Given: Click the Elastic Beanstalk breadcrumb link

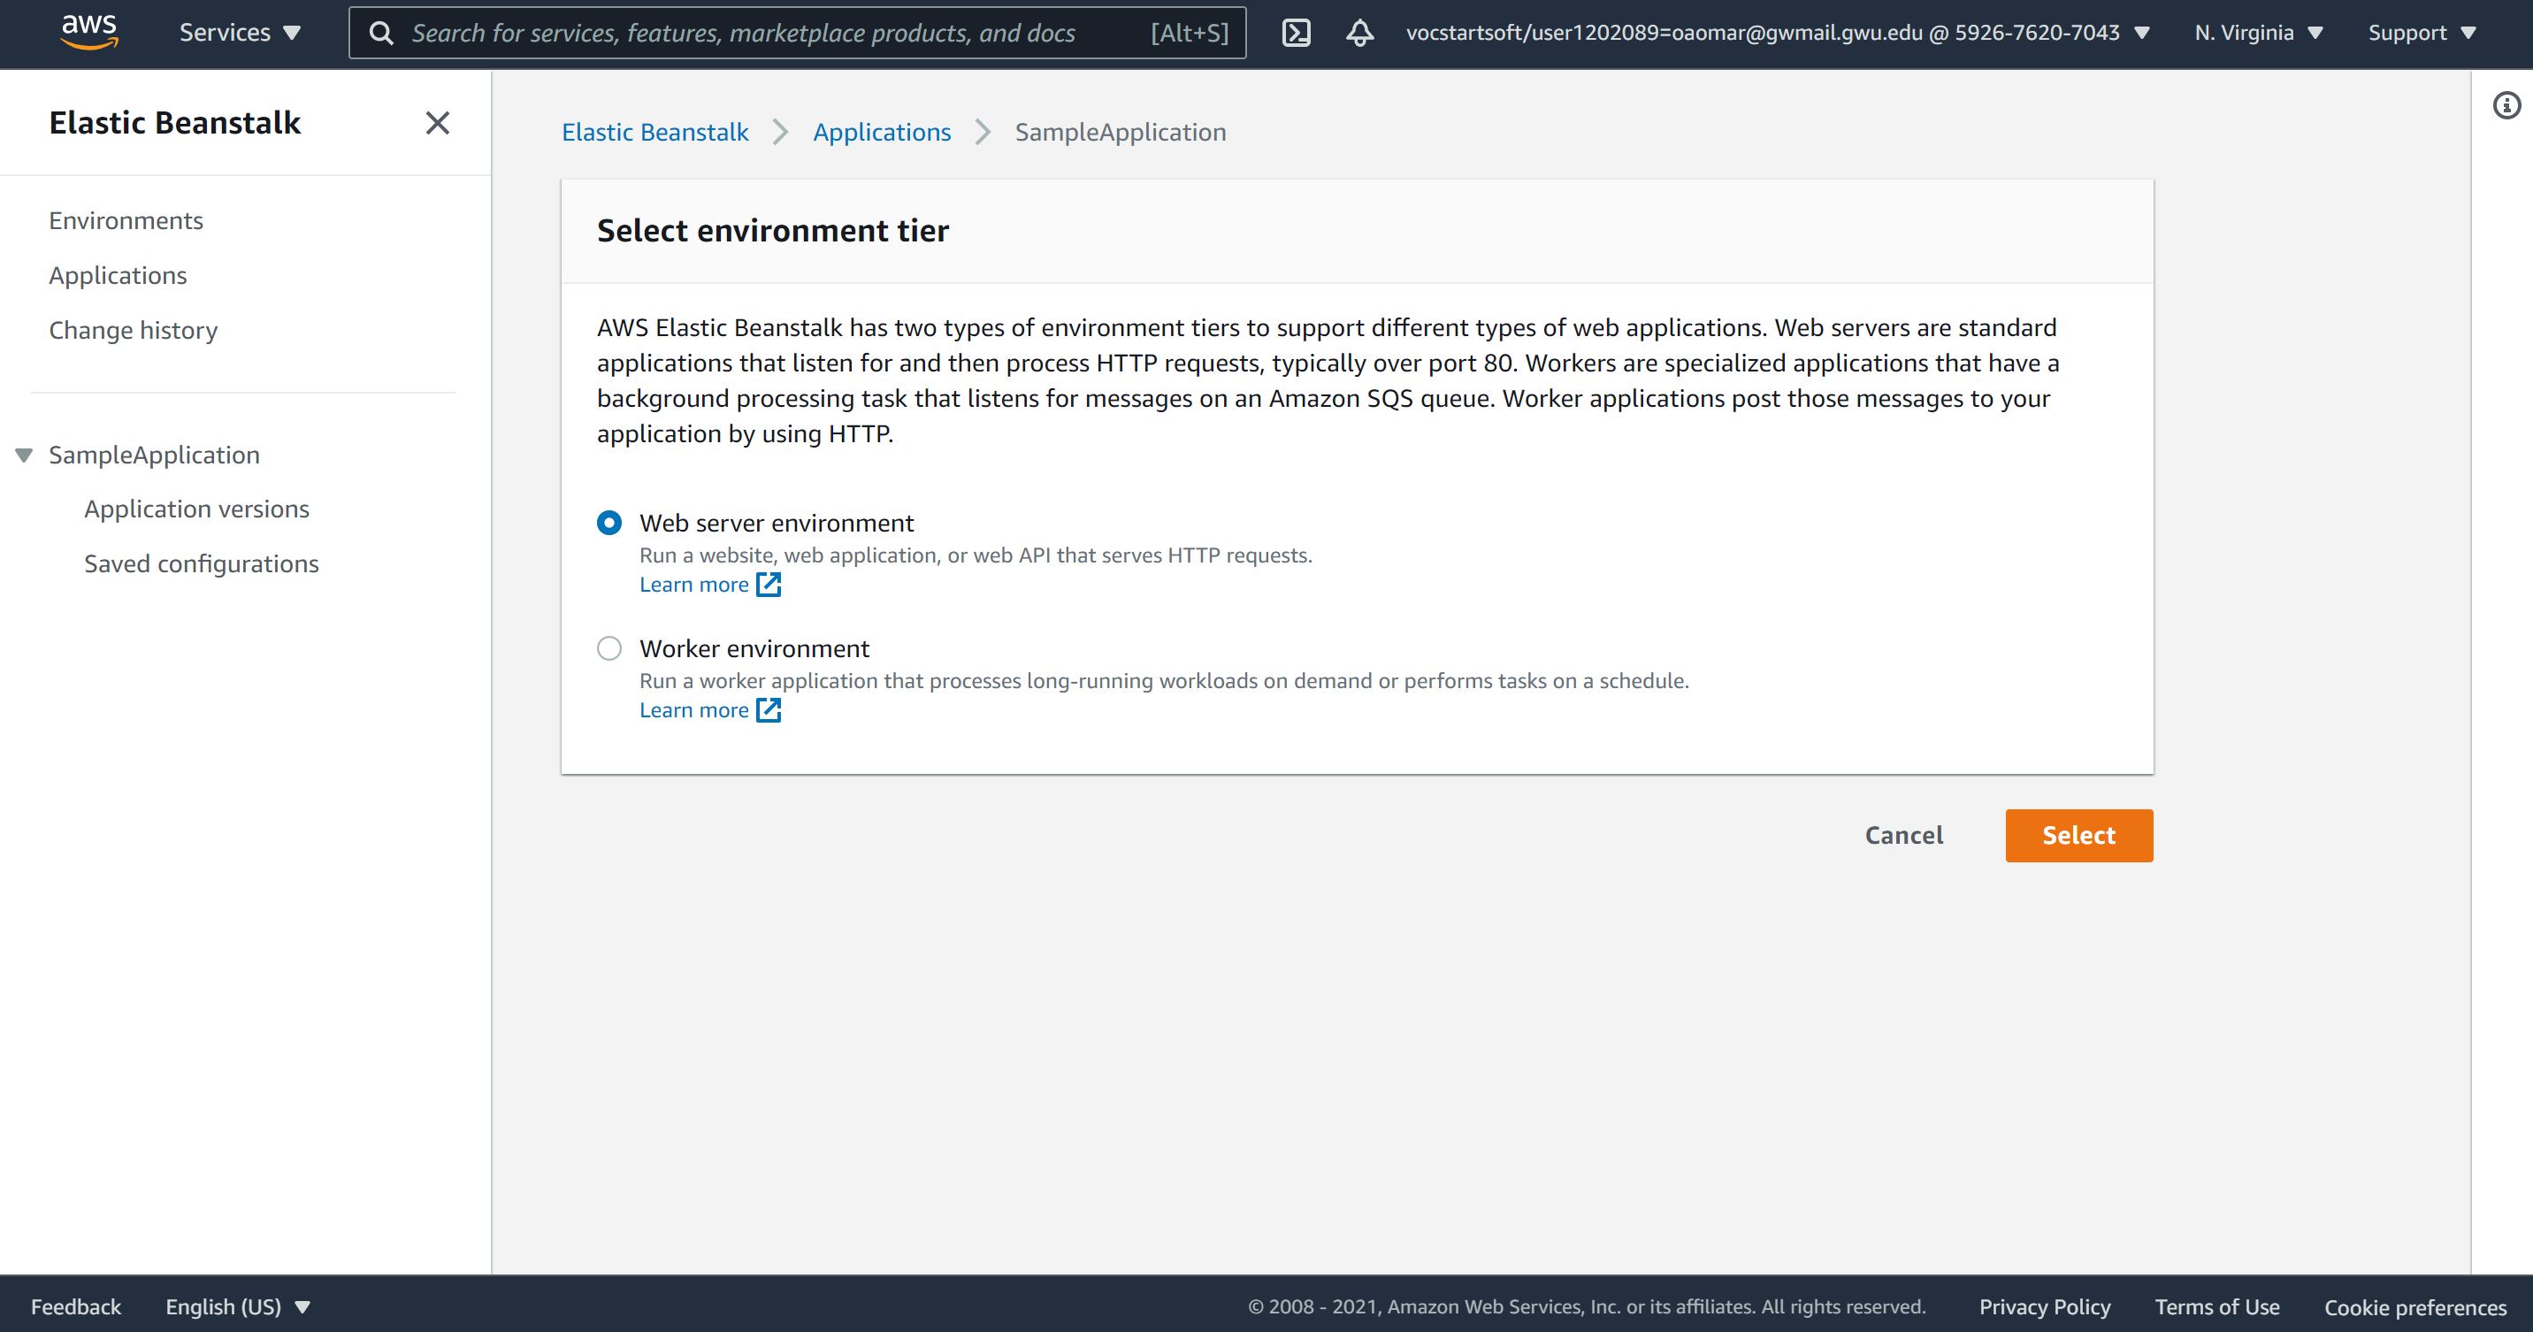Looking at the screenshot, I should coord(654,133).
